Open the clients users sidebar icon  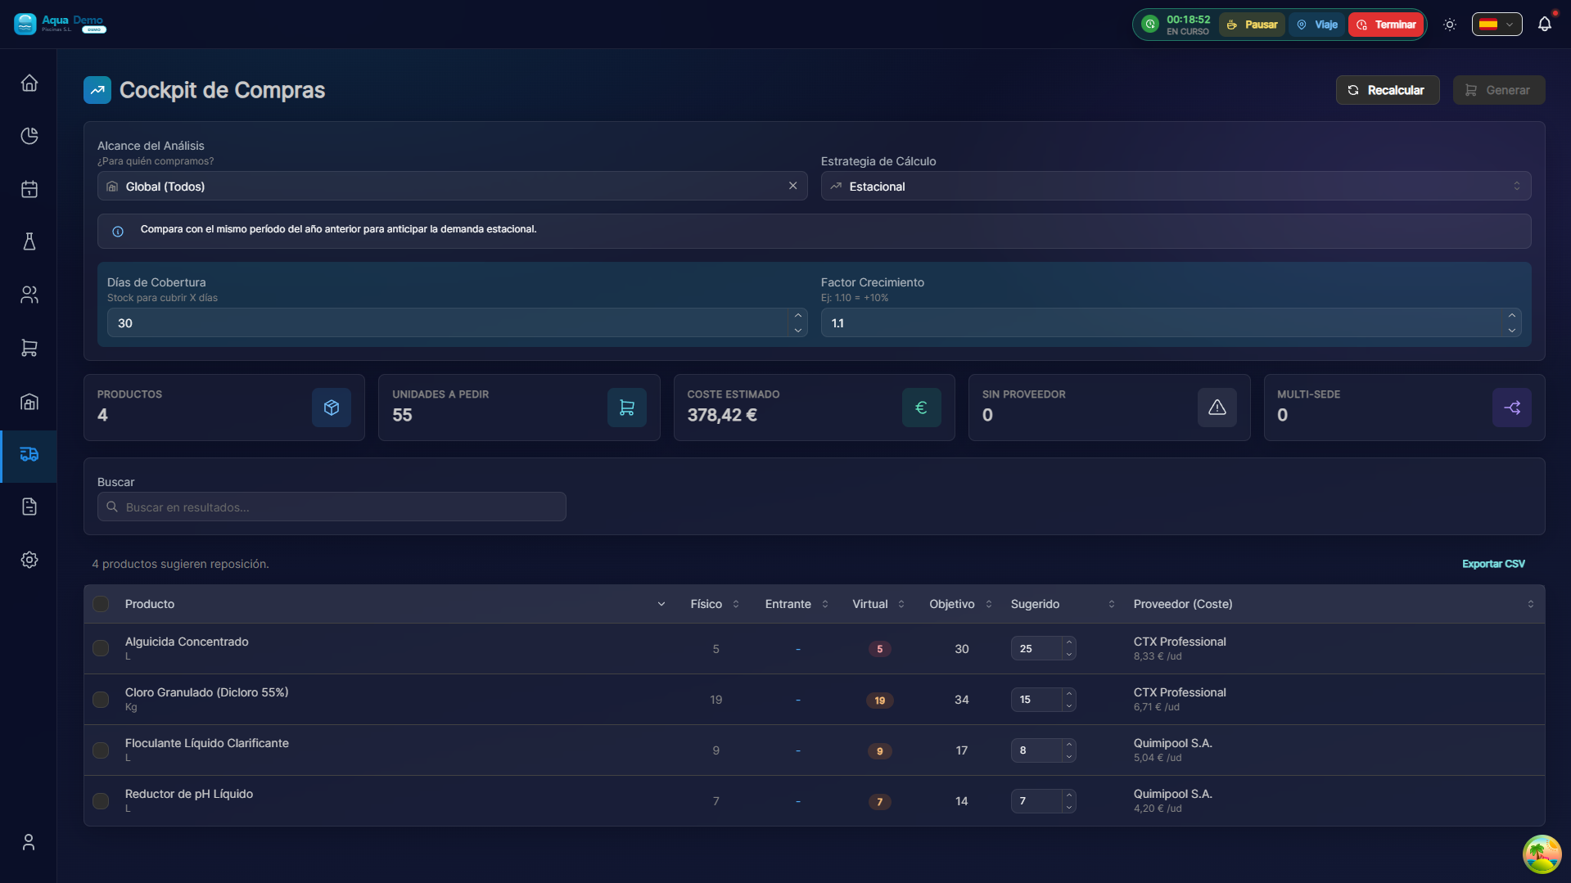(x=29, y=295)
